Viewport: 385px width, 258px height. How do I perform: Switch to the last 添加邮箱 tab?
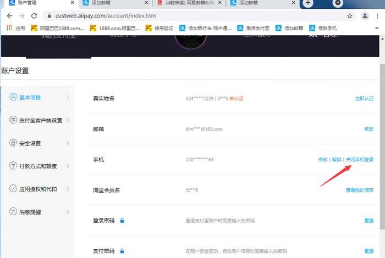click(x=263, y=3)
